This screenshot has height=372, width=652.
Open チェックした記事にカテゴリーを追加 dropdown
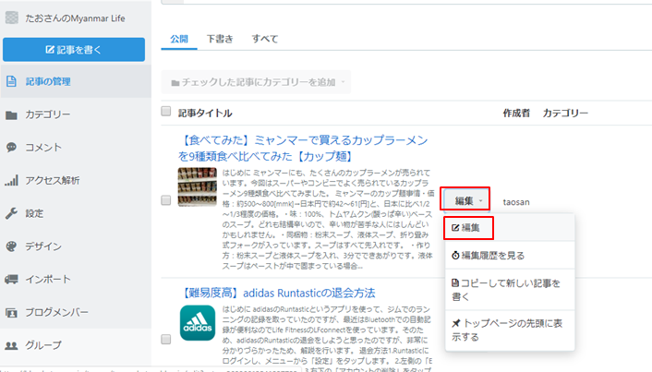click(x=256, y=82)
